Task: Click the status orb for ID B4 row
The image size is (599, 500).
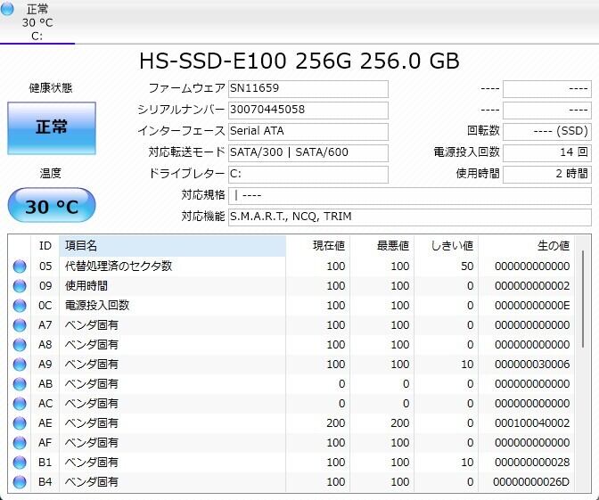Action: [x=20, y=482]
